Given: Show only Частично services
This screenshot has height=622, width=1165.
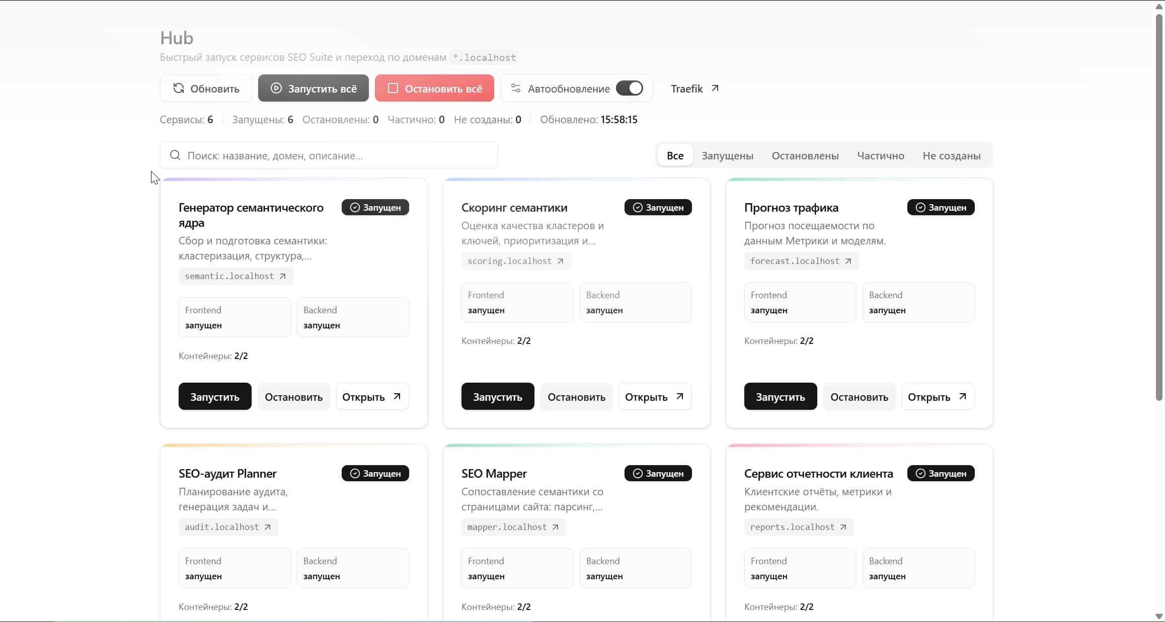Looking at the screenshot, I should (880, 156).
